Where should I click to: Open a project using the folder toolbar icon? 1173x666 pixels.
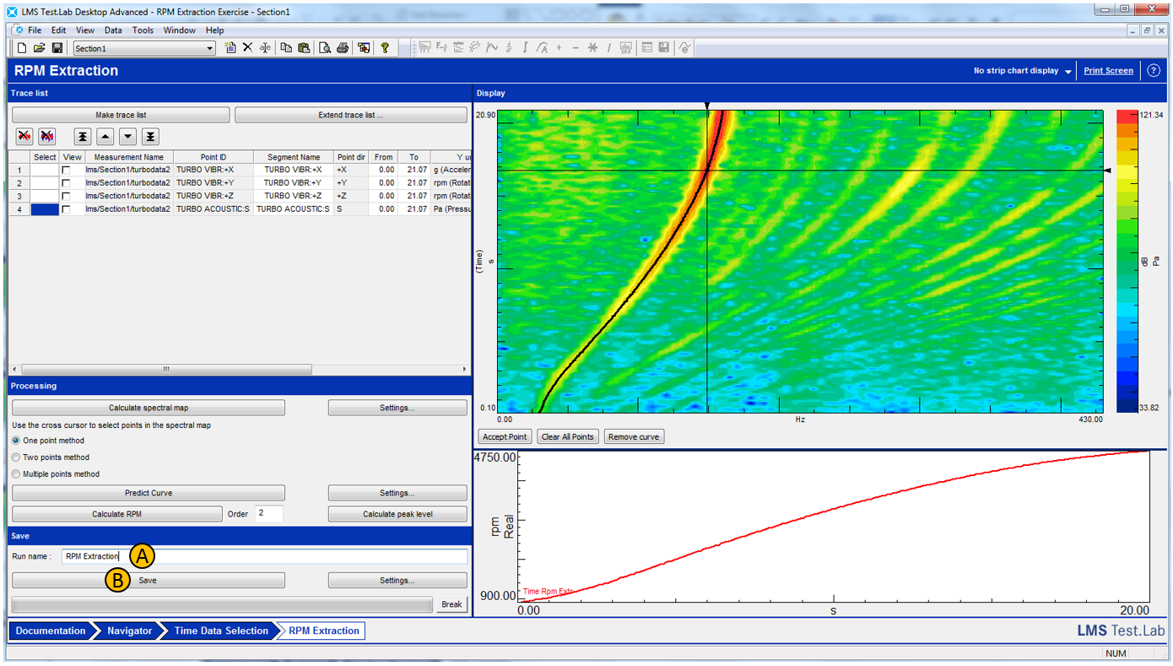(x=40, y=48)
